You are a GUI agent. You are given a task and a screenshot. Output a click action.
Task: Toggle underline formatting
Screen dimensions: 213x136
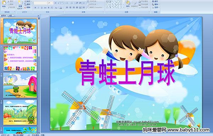tap(42, 8)
